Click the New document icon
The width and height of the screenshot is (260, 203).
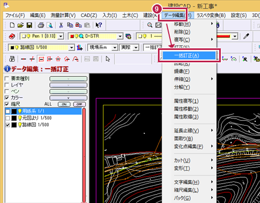pos(12,25)
